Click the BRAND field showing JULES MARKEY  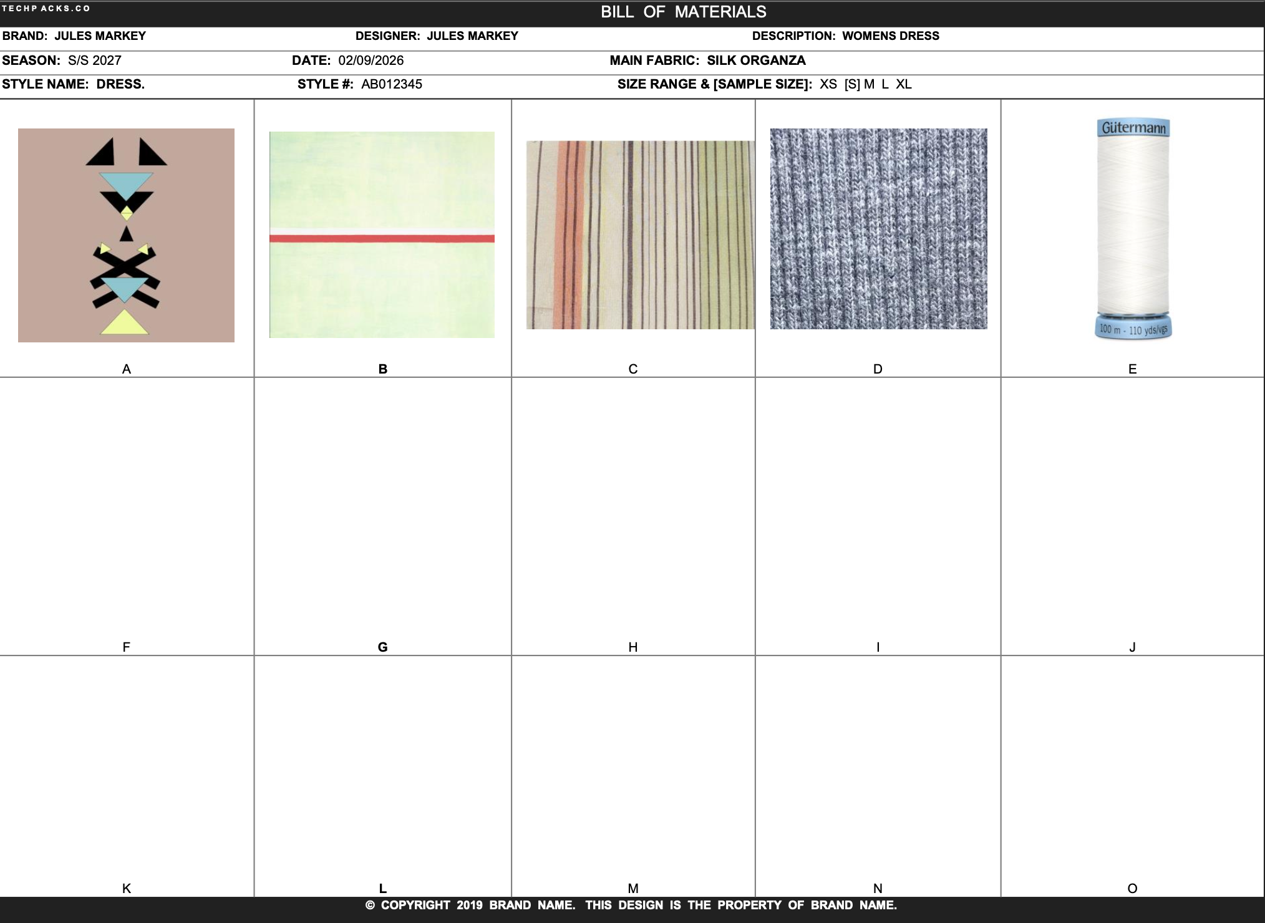(100, 36)
